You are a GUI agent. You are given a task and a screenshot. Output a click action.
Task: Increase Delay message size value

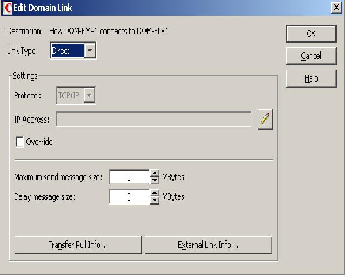point(155,193)
